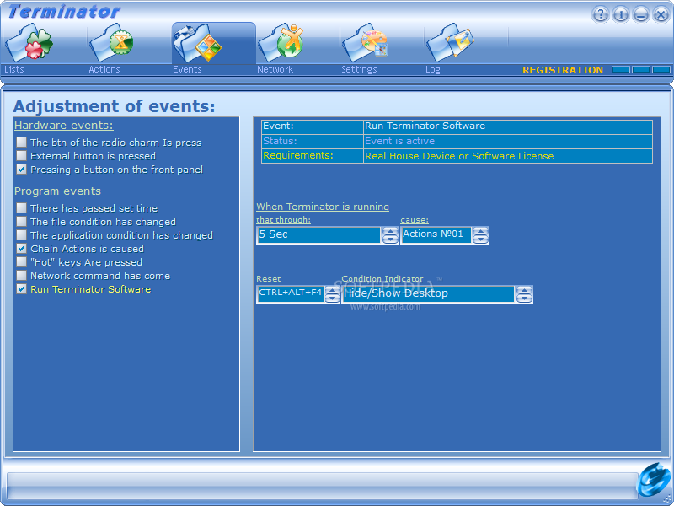Switch to the Network tab label
Screen dimensions: 674x506
coord(275,69)
